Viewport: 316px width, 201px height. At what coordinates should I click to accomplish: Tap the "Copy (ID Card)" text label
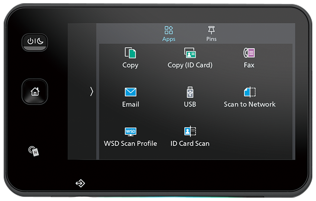click(x=190, y=65)
